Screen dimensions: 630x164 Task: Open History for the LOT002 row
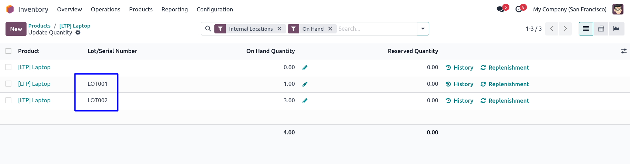point(459,101)
